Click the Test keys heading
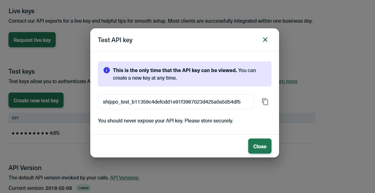This screenshot has width=375, height=193. point(22,71)
